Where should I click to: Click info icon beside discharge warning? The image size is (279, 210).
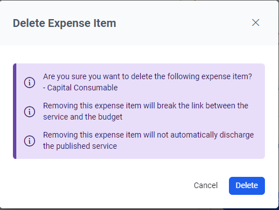click(x=29, y=141)
